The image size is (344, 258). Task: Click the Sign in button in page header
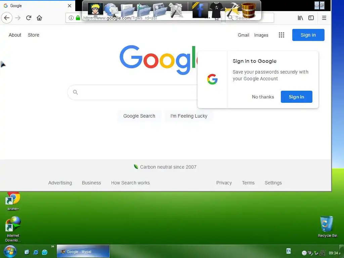tap(308, 35)
